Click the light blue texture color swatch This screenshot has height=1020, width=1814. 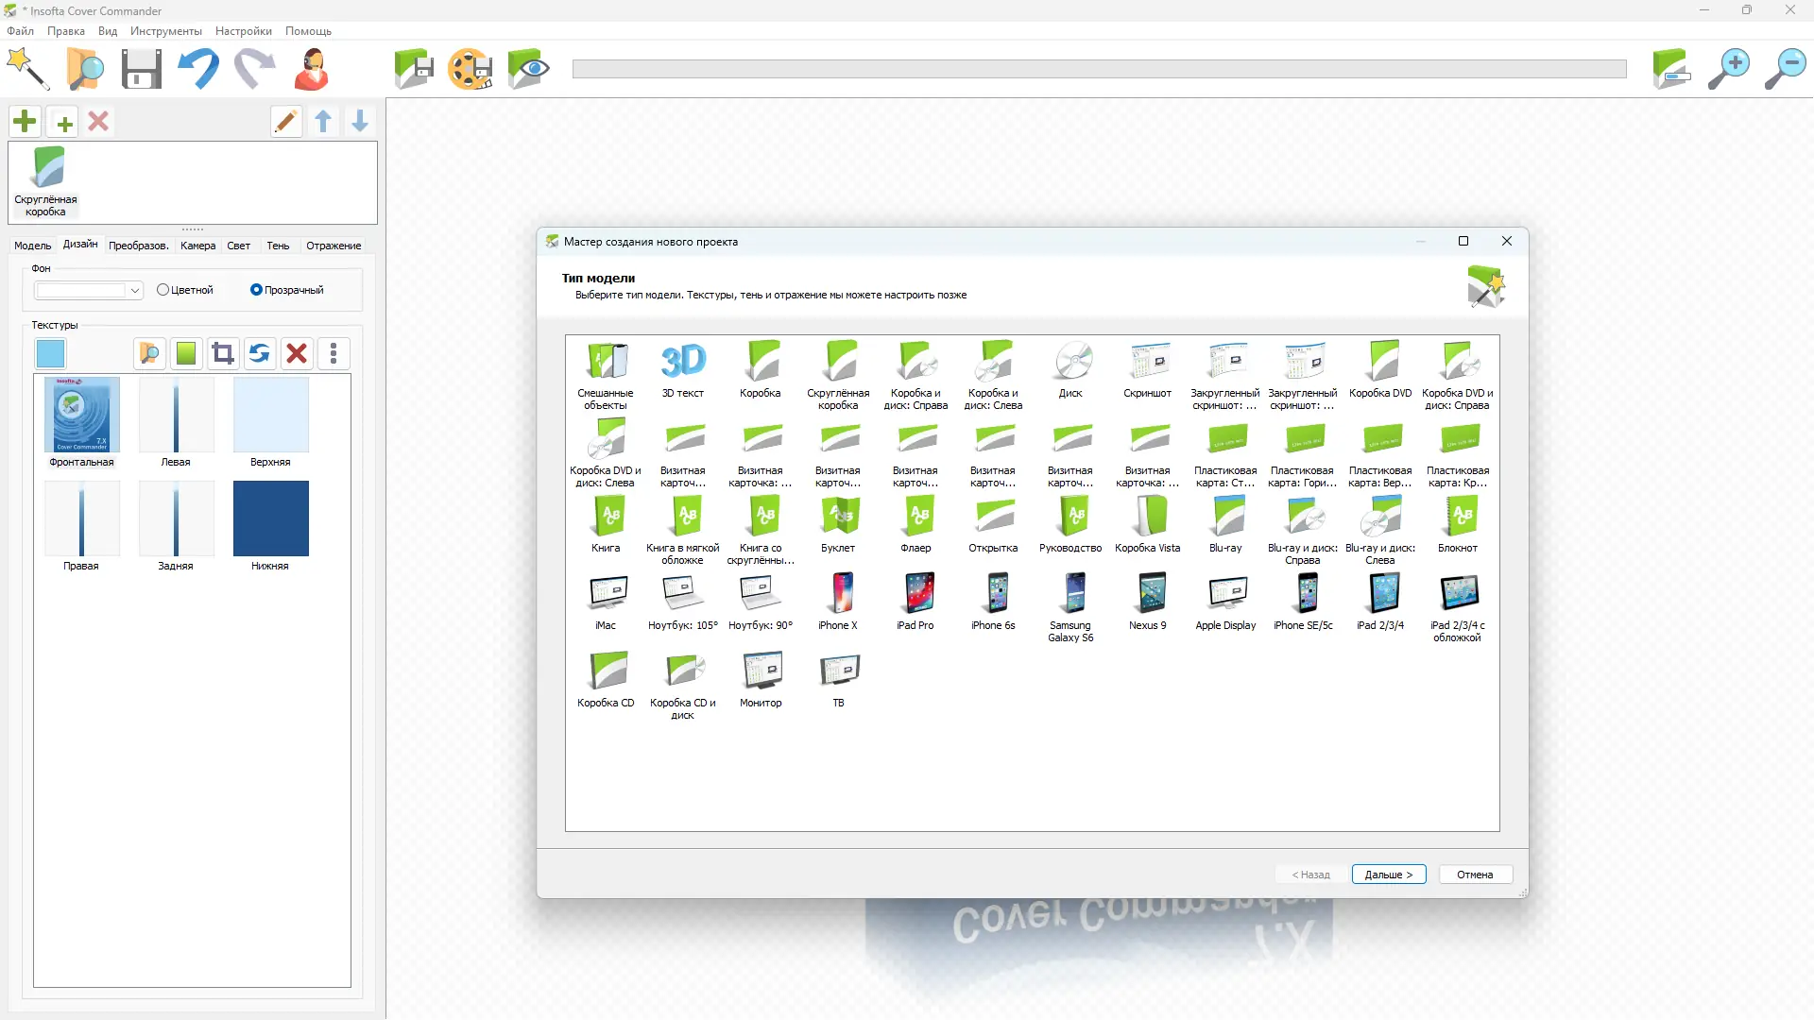(51, 353)
